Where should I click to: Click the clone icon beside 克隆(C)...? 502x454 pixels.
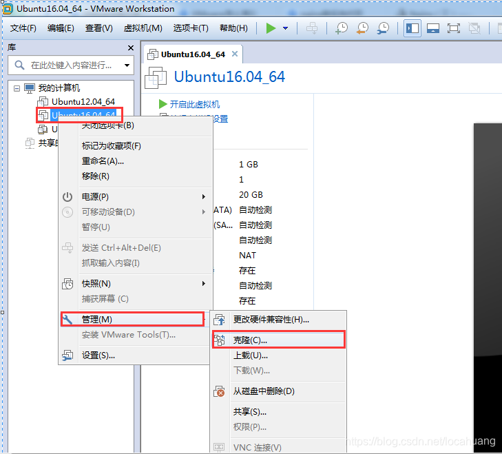click(219, 340)
